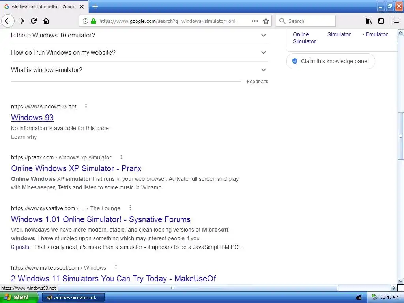Expand "Is there Windows 10 emulator?" question
The image size is (404, 303).
(140, 35)
